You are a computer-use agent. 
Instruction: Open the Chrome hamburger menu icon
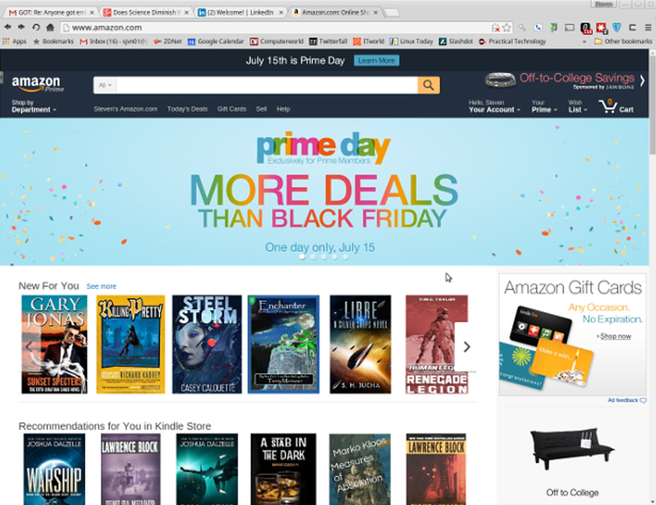648,28
